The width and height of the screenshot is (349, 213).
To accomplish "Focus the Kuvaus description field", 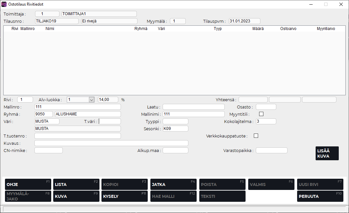I will [111, 143].
